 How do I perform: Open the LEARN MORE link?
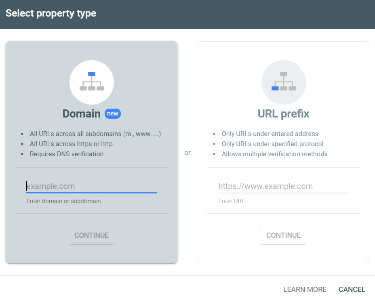pyautogui.click(x=305, y=289)
